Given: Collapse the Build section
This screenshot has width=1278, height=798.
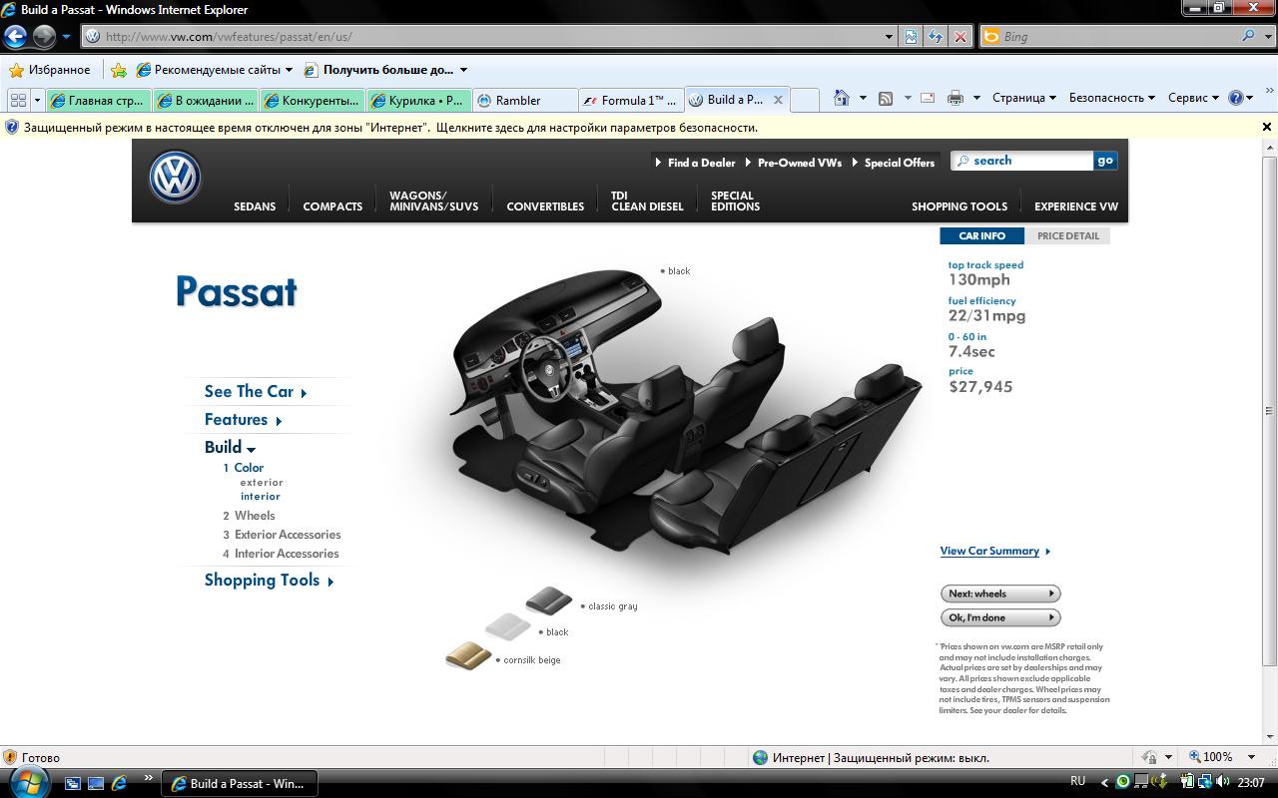Looking at the screenshot, I should tap(230, 448).
